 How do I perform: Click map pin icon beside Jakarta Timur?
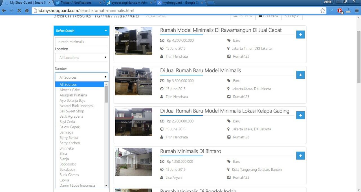click(229, 48)
